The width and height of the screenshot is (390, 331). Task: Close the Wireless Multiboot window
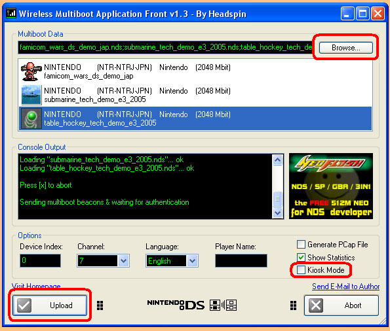378,13
